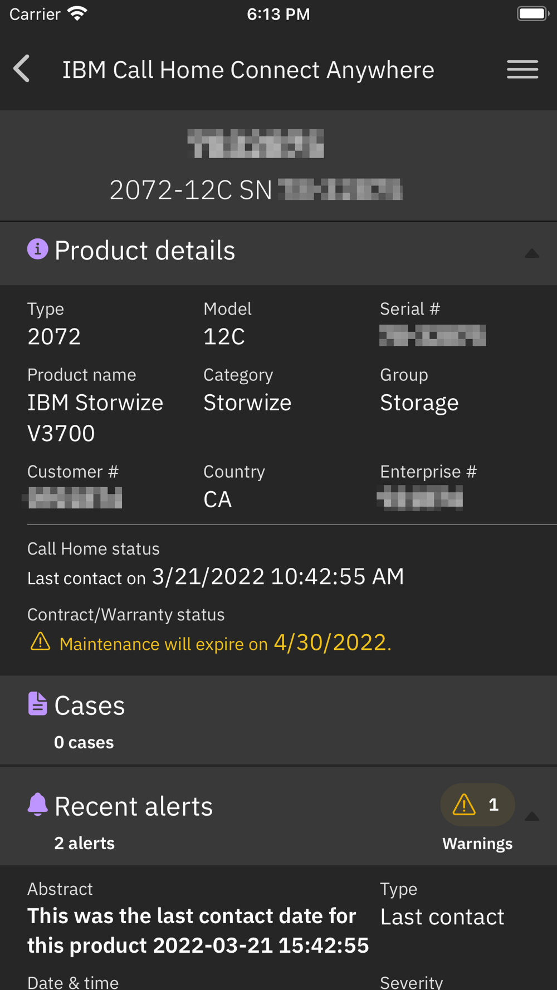
Task: Tap the Cases document icon
Action: point(37,704)
